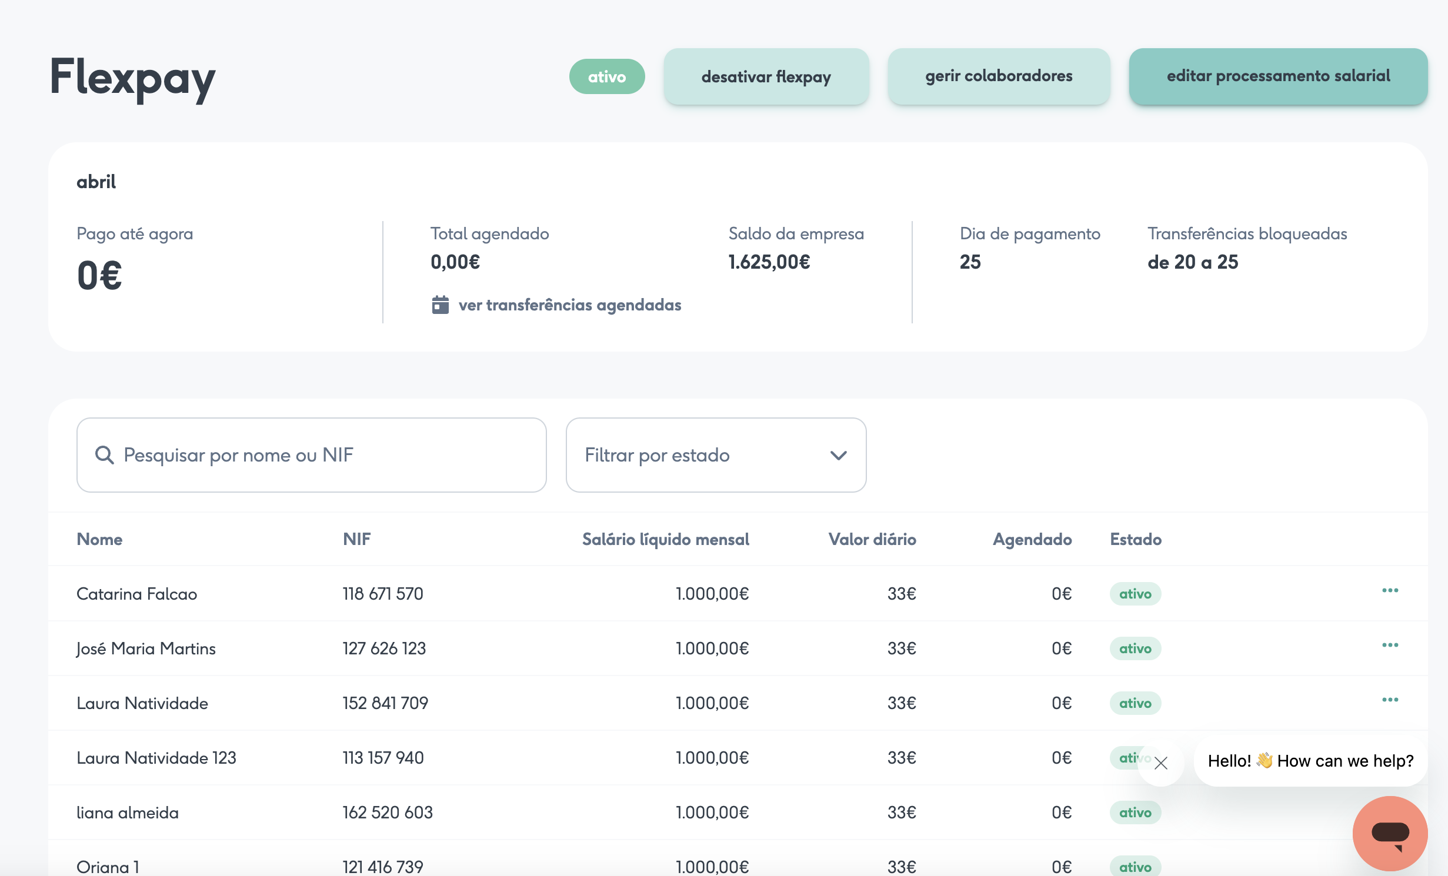Open the Filtrar por estado dropdown
This screenshot has height=876, width=1448.
point(715,455)
